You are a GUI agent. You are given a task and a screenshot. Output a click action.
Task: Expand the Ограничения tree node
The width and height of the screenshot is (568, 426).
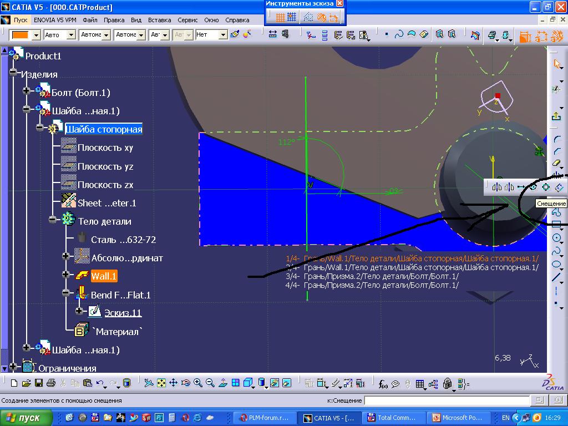(x=13, y=366)
